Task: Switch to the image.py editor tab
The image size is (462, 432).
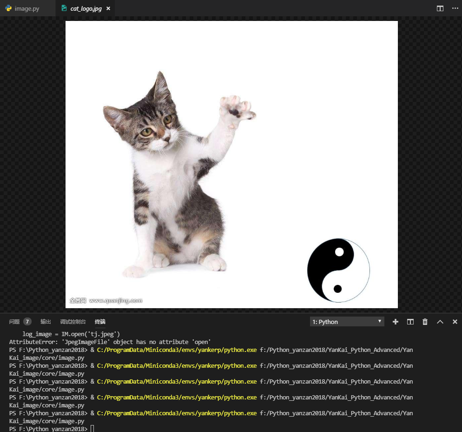Action: (x=27, y=8)
